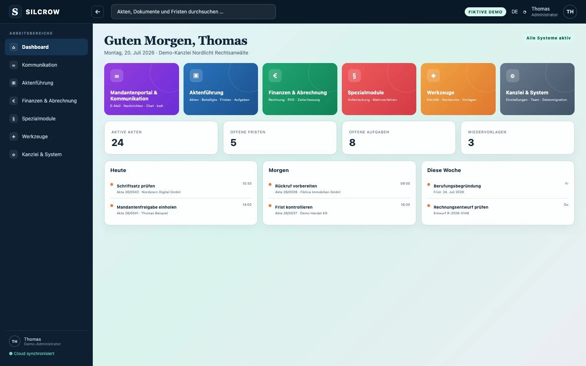Click the Guten Morgen, Thomas heading
The height and width of the screenshot is (366, 586).
pyautogui.click(x=176, y=41)
